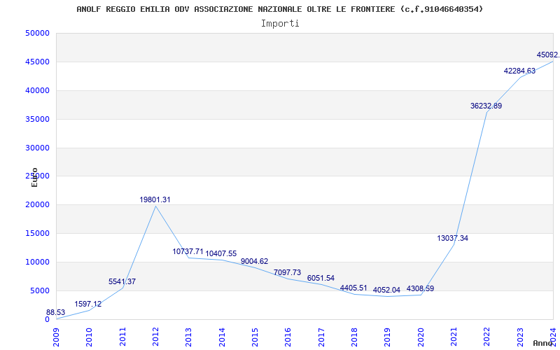Click the x-axis year 2020
The width and height of the screenshot is (560, 350).
coord(421,337)
